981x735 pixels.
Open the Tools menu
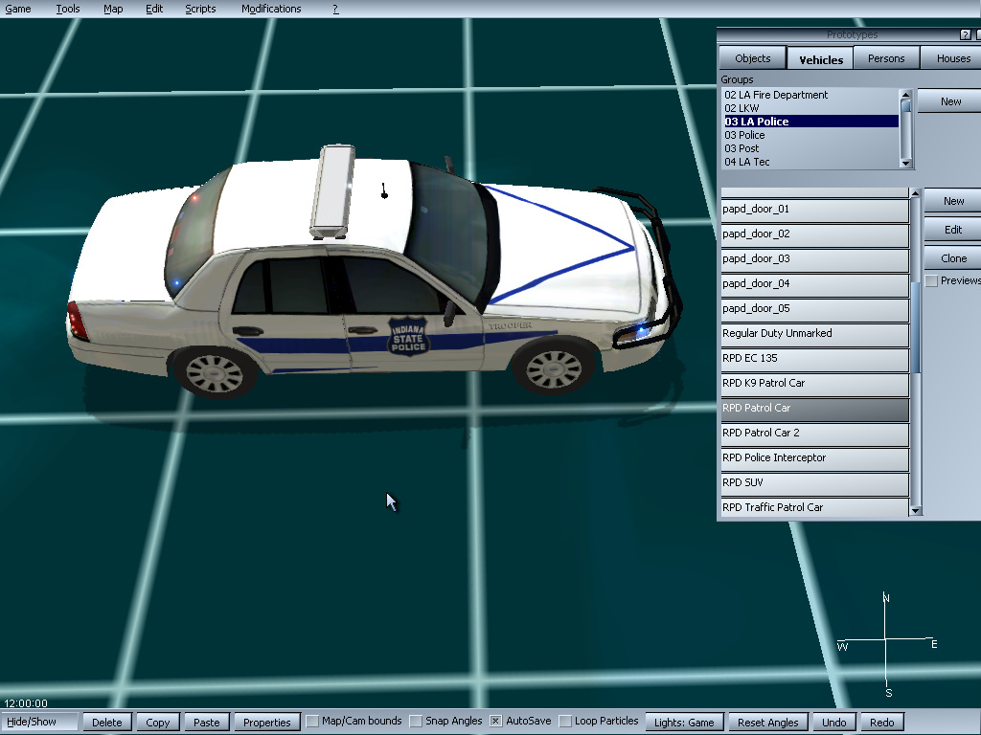pos(68,9)
